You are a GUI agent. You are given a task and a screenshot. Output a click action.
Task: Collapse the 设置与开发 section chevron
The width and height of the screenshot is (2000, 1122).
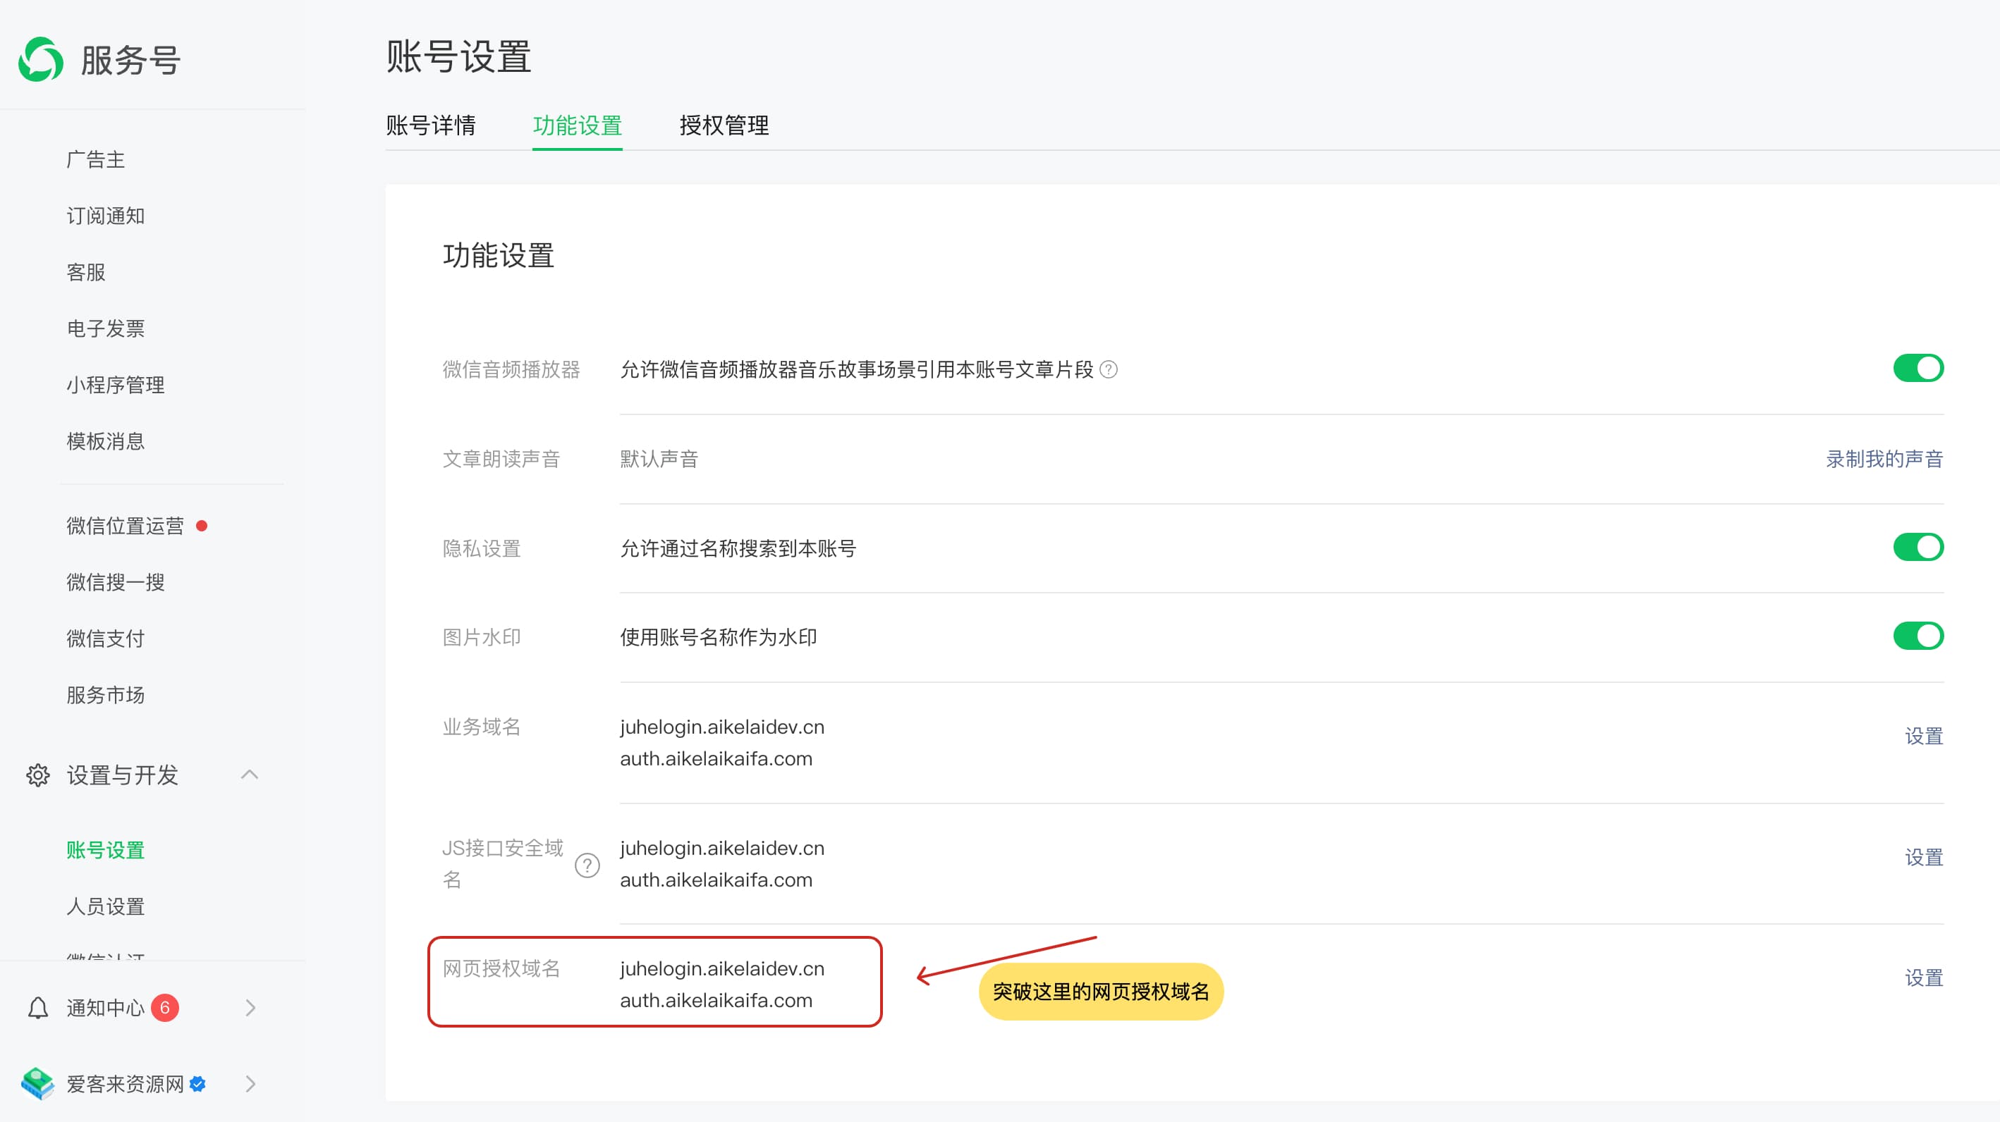249,775
